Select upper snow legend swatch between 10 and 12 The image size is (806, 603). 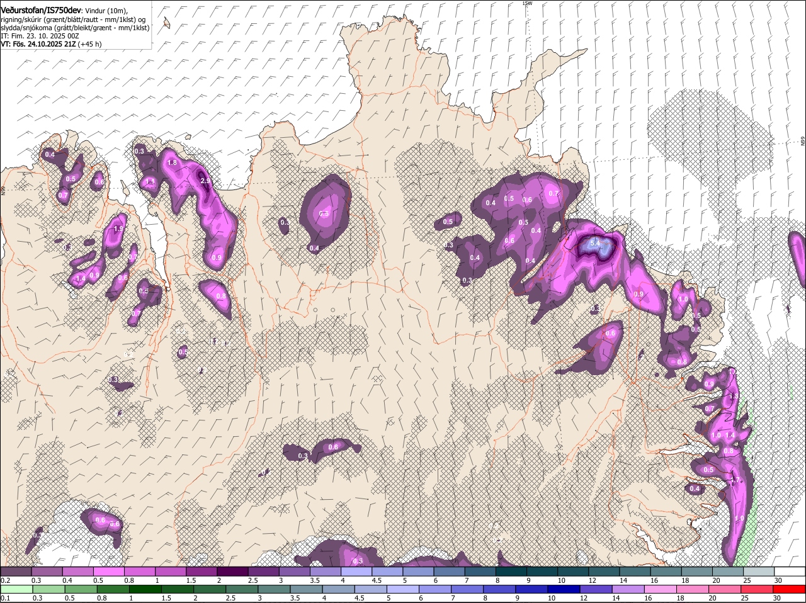[573, 572]
